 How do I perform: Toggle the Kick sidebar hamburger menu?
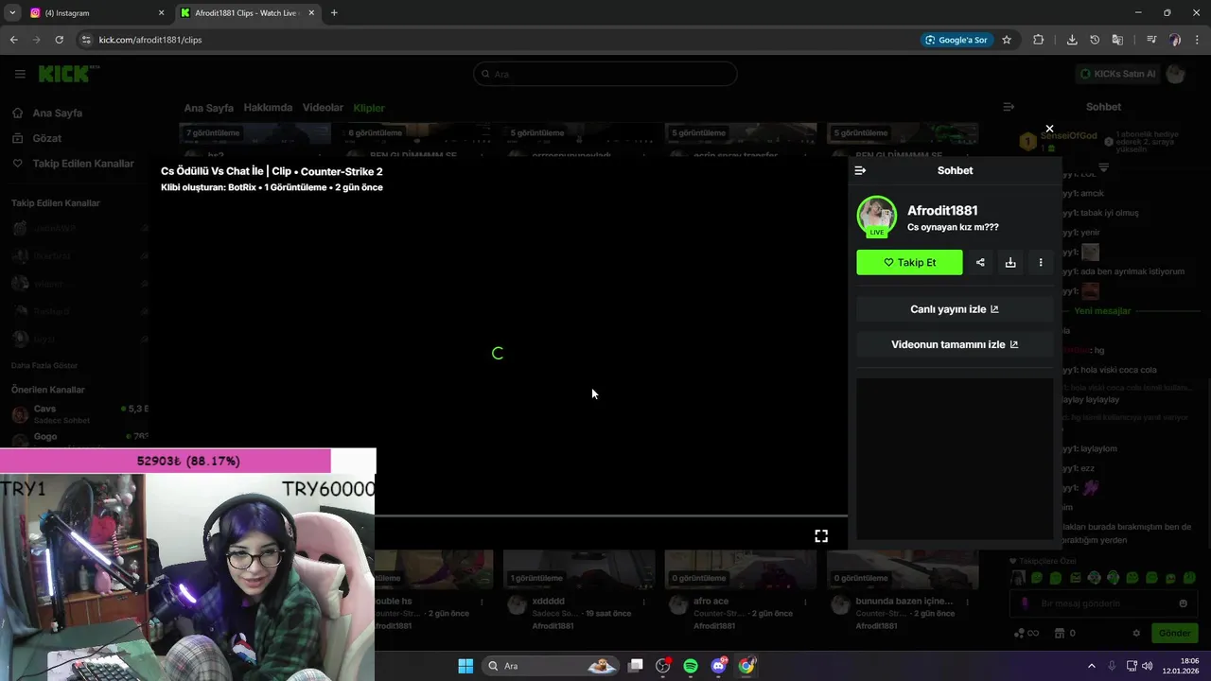pyautogui.click(x=20, y=74)
